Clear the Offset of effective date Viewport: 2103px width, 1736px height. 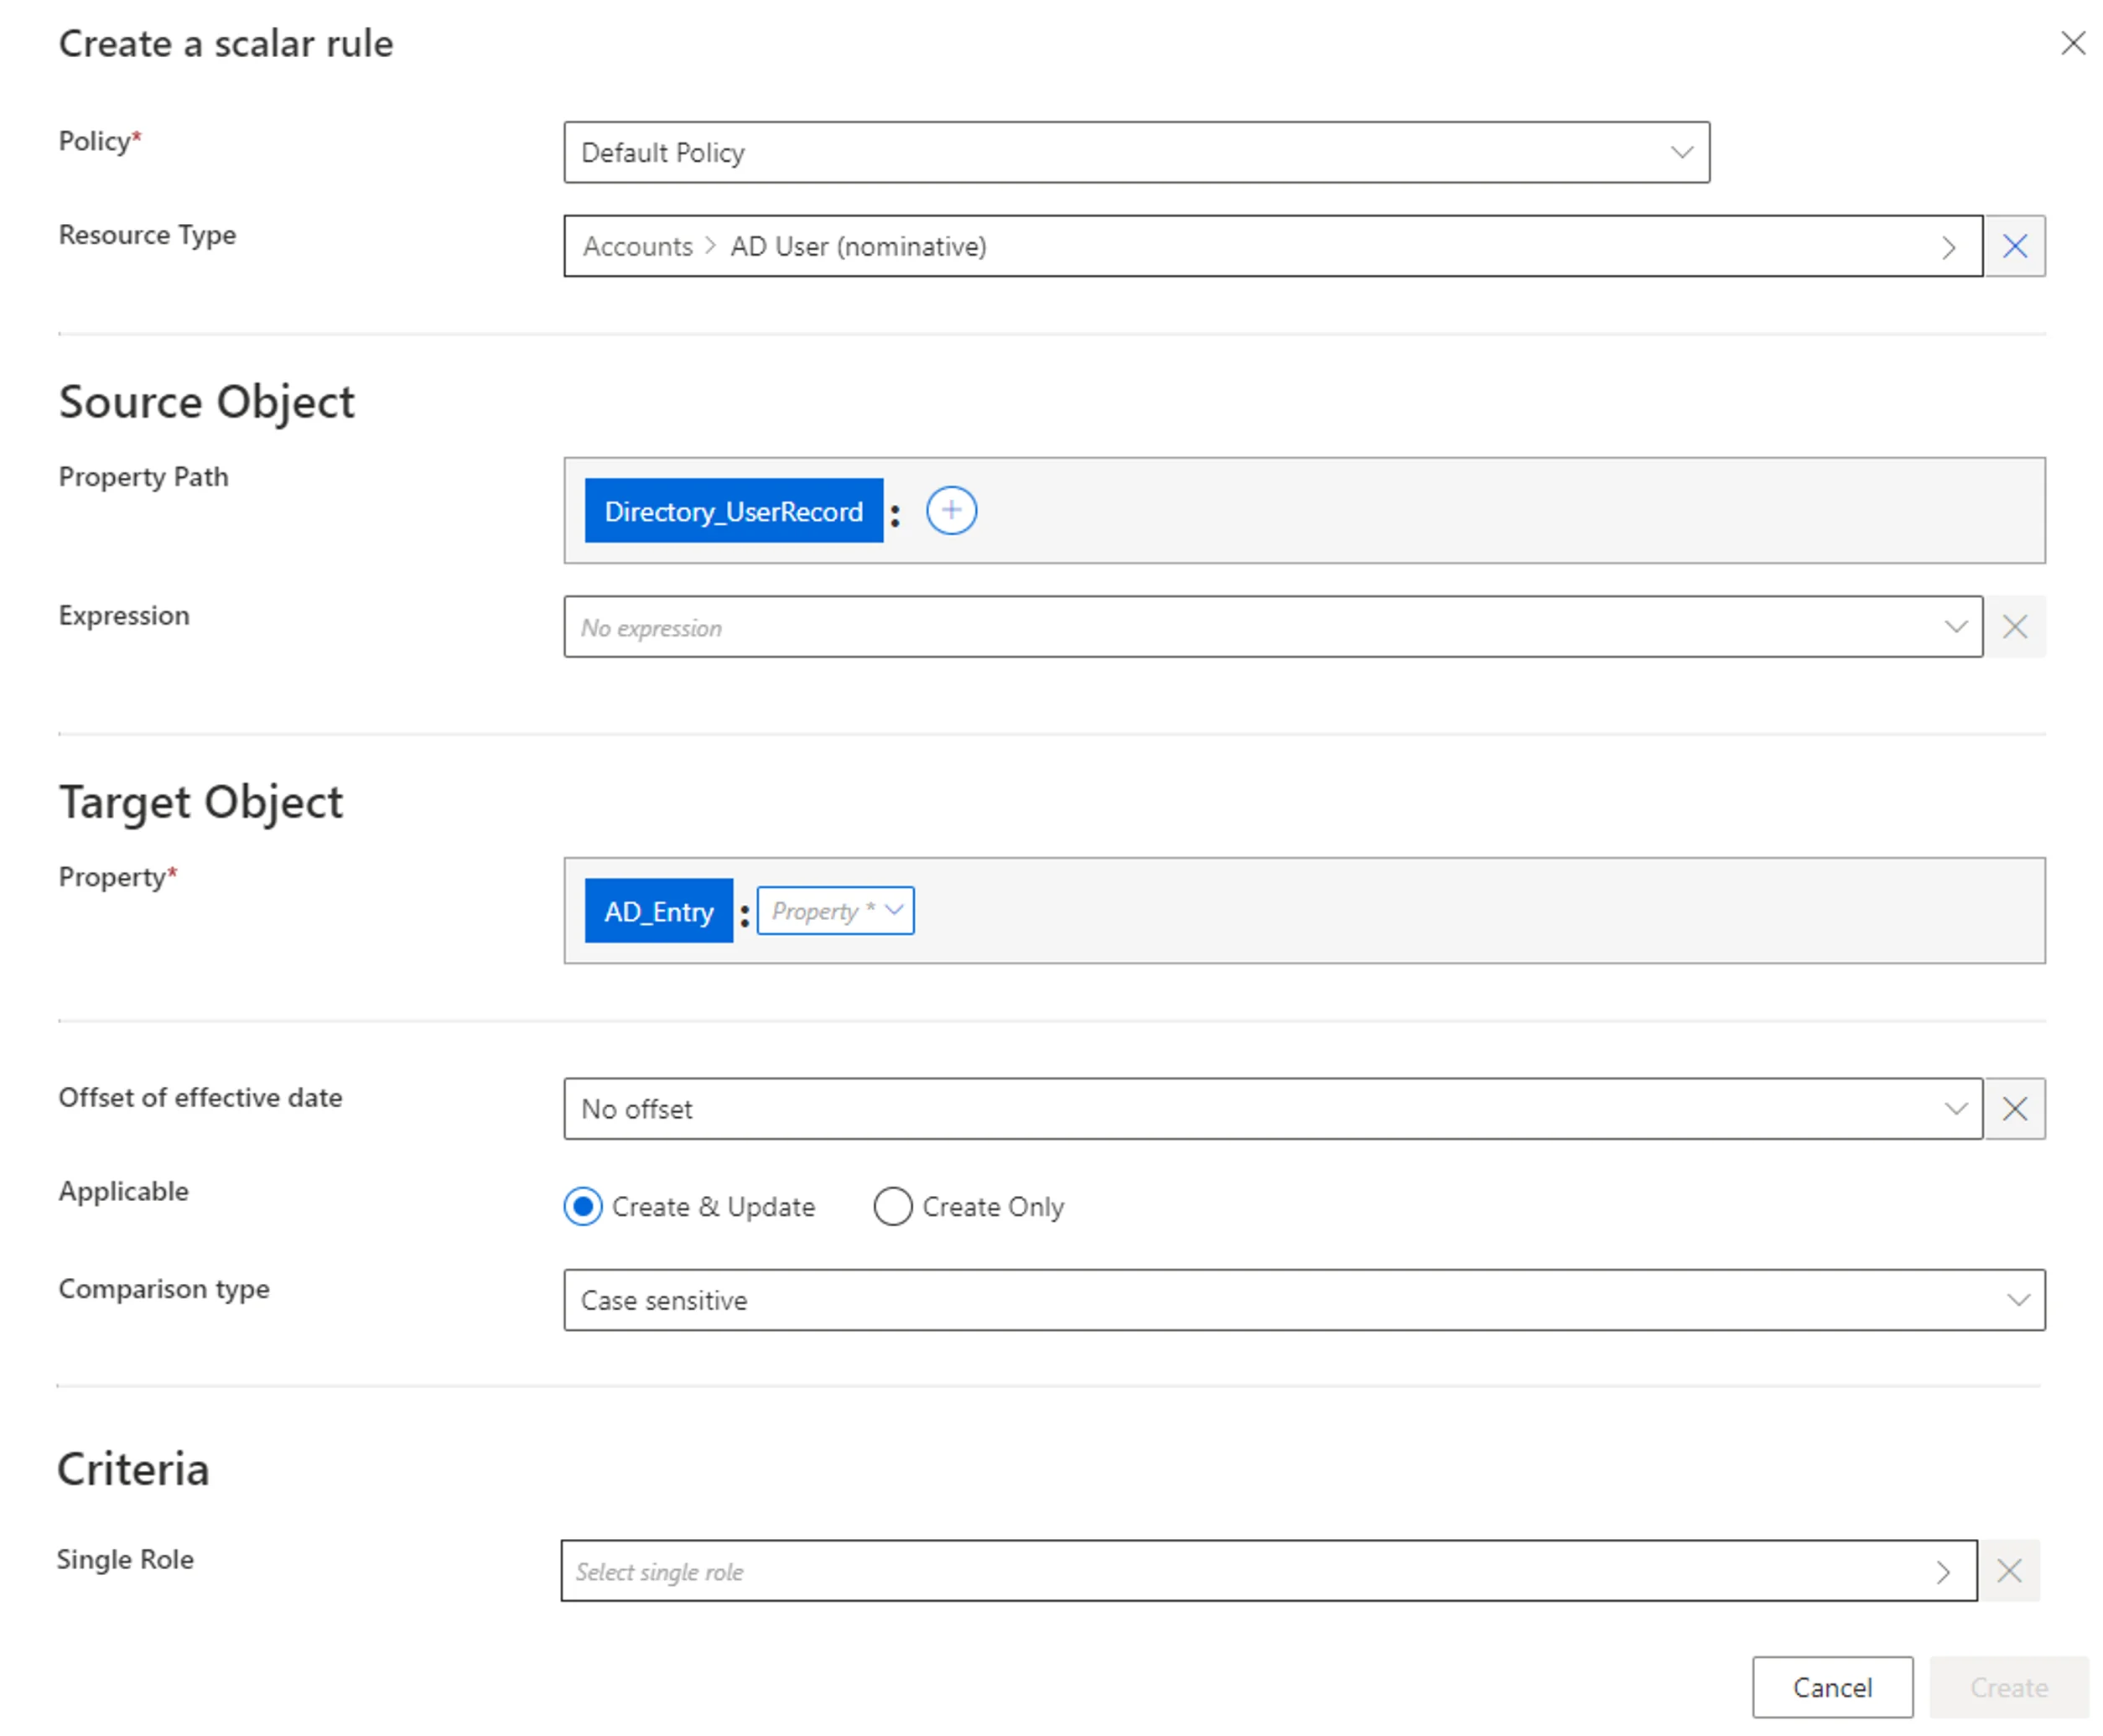[x=2014, y=1108]
